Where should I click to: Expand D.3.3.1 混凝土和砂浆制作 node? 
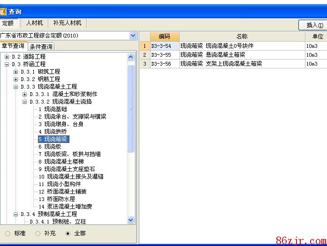tap(25, 94)
